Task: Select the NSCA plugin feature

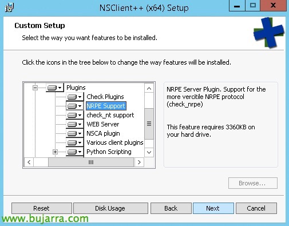Action: click(103, 133)
